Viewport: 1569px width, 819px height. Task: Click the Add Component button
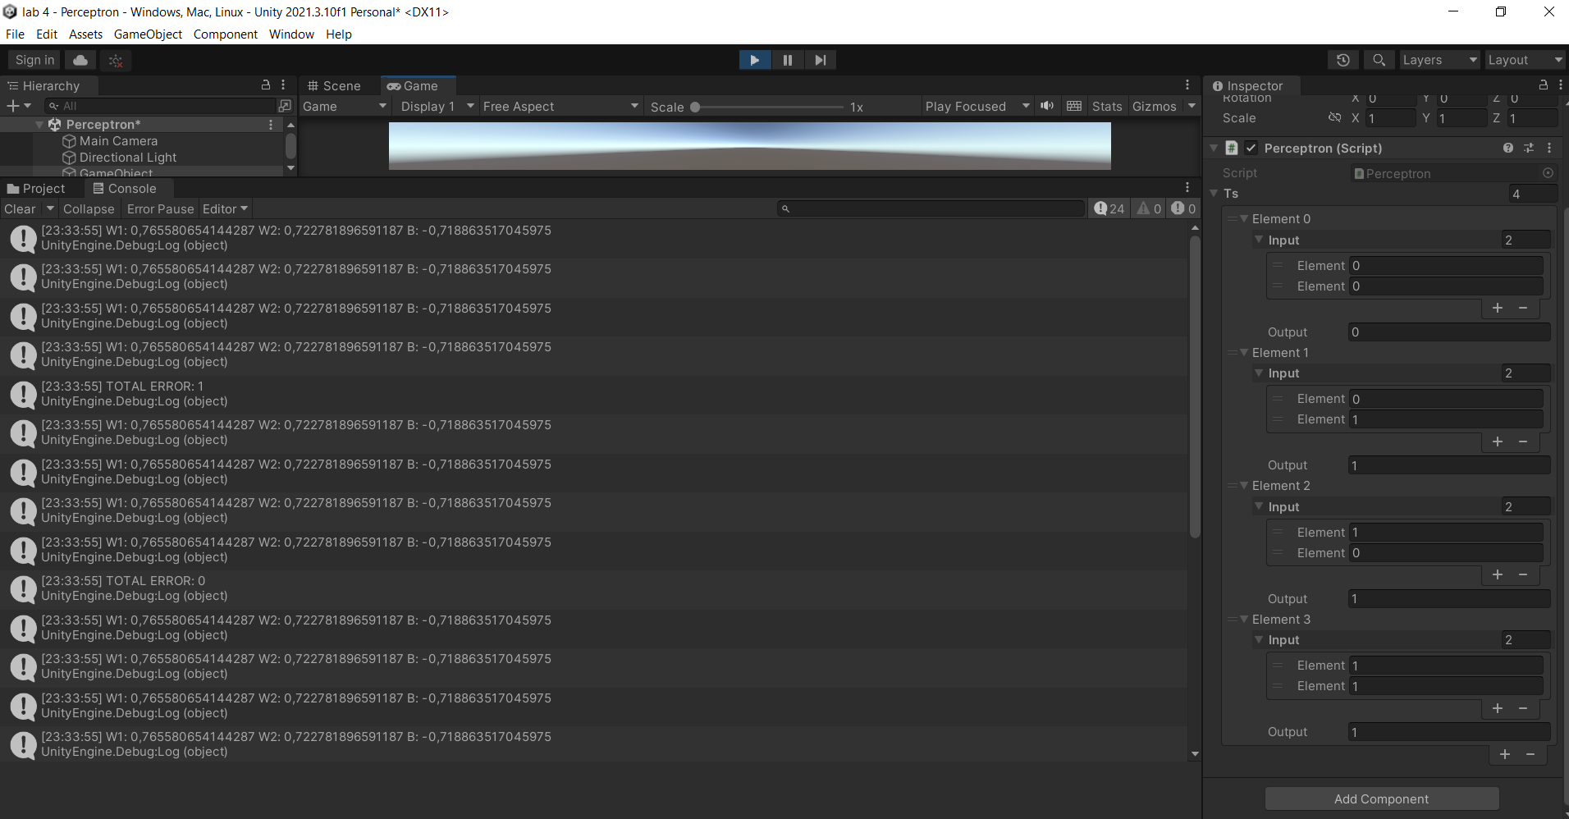(1381, 798)
